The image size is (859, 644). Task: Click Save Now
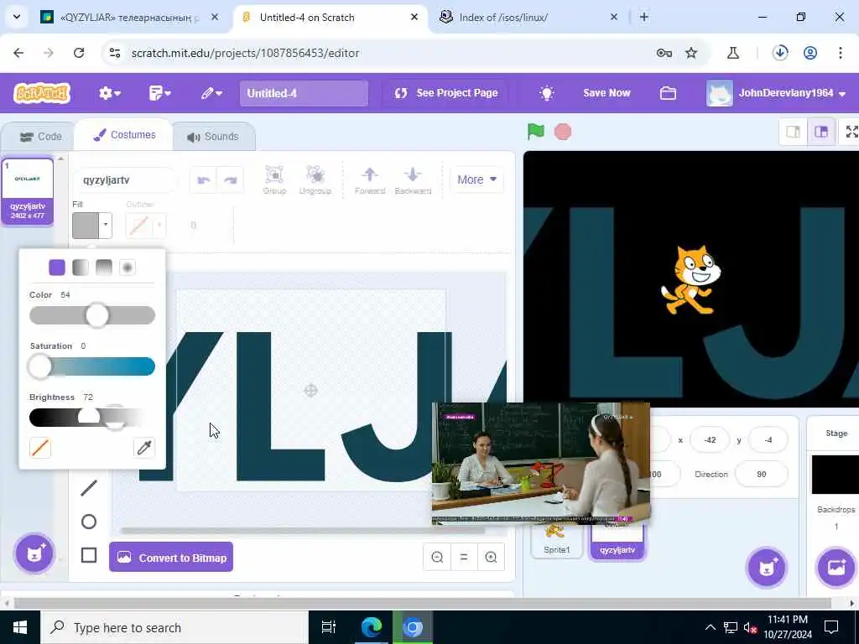[x=607, y=93]
